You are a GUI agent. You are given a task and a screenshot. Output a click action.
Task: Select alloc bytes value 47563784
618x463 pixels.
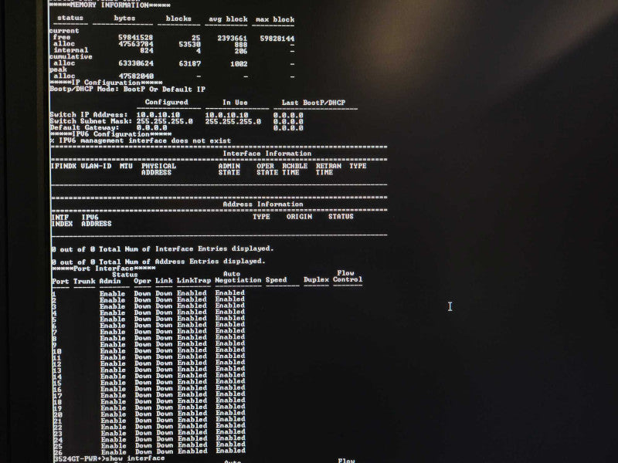tap(136, 44)
